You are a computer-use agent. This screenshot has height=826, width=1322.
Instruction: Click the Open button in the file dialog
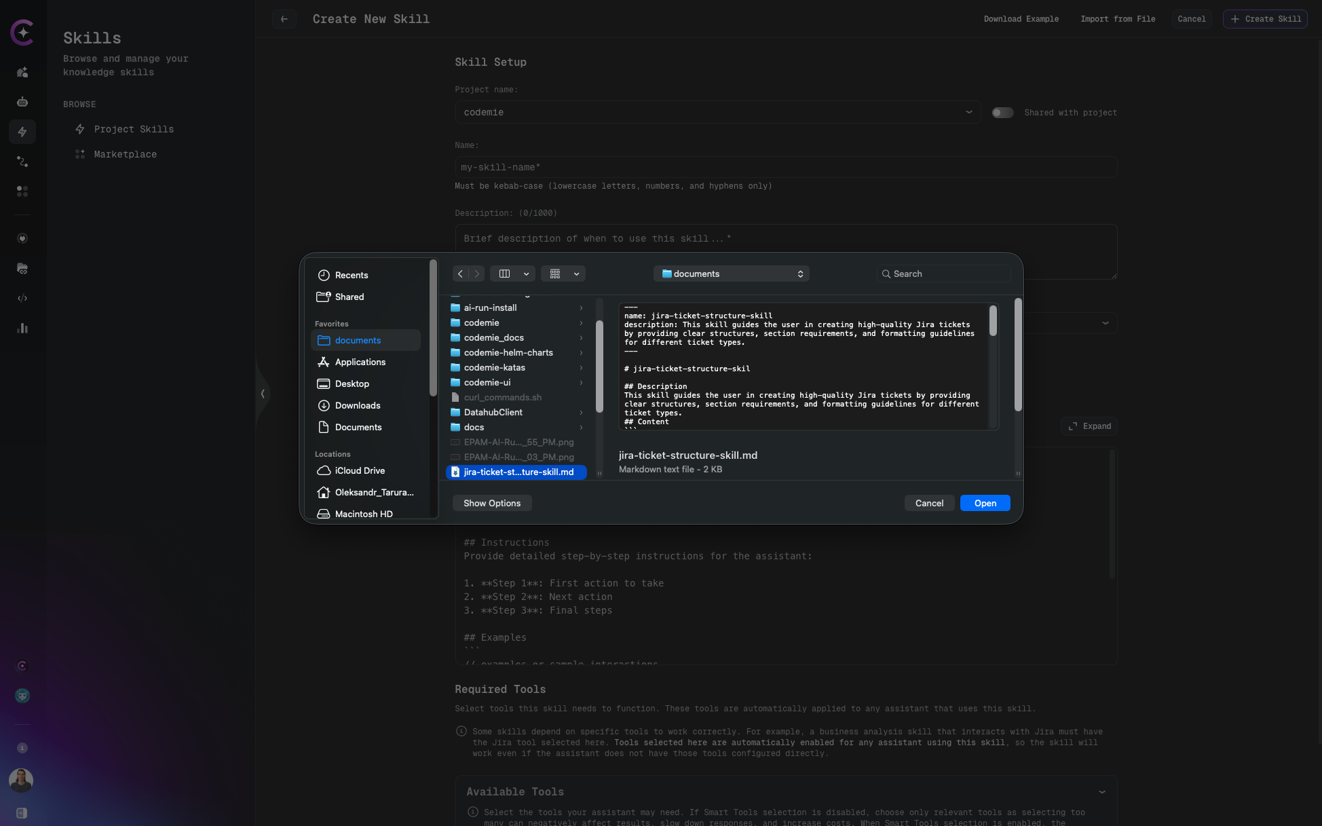tap(985, 503)
